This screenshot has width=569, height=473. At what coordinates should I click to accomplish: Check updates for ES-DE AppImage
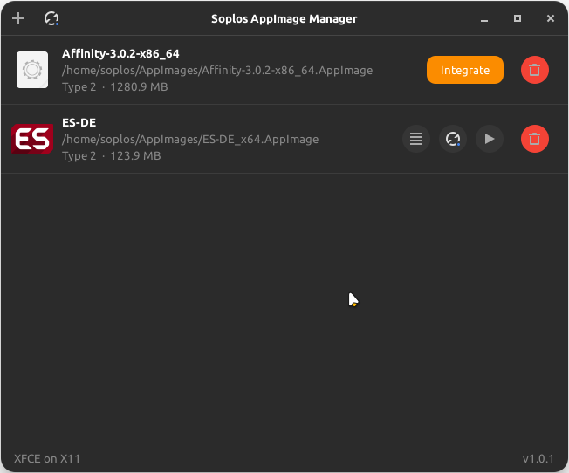tap(453, 139)
